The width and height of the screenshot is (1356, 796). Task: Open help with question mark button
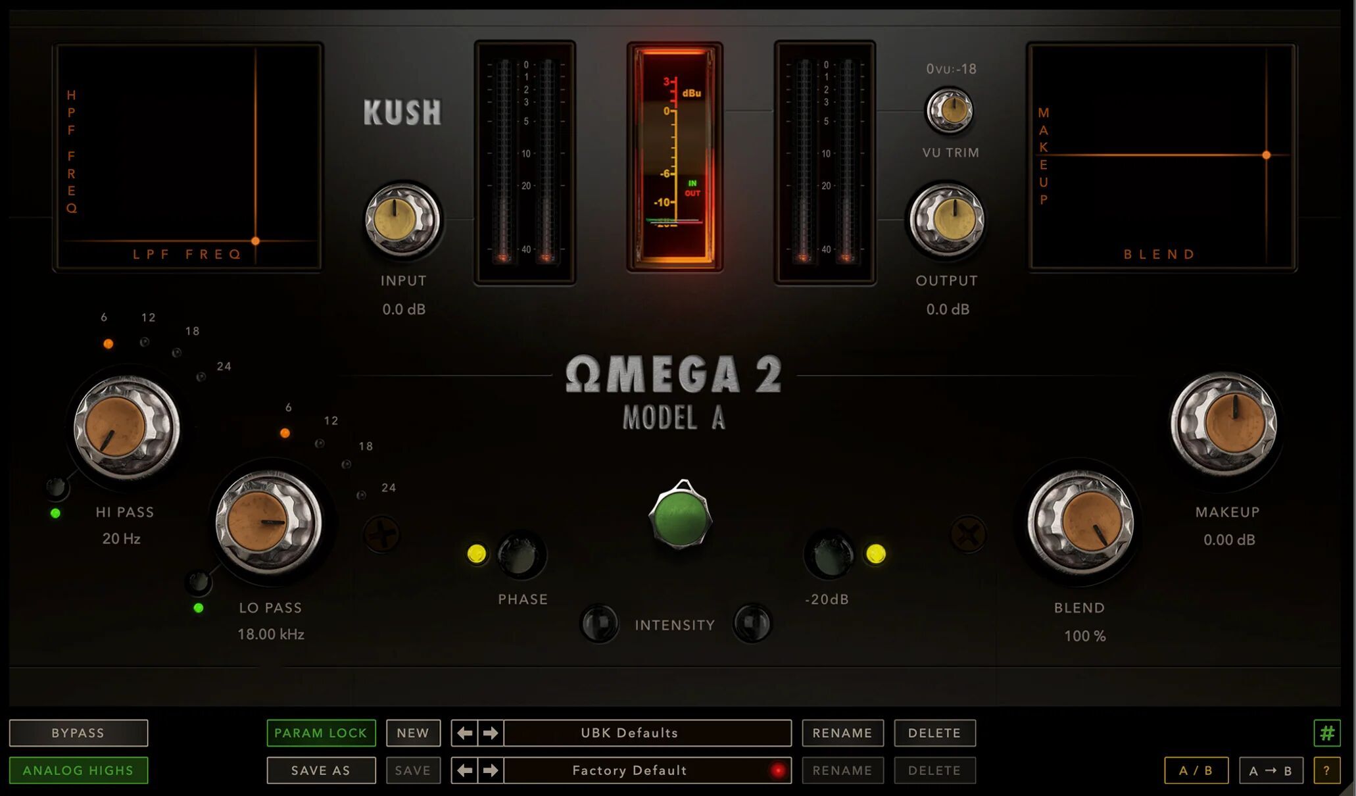[1327, 770]
